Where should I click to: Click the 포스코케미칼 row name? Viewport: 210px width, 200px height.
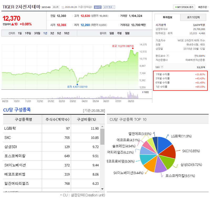15,156
